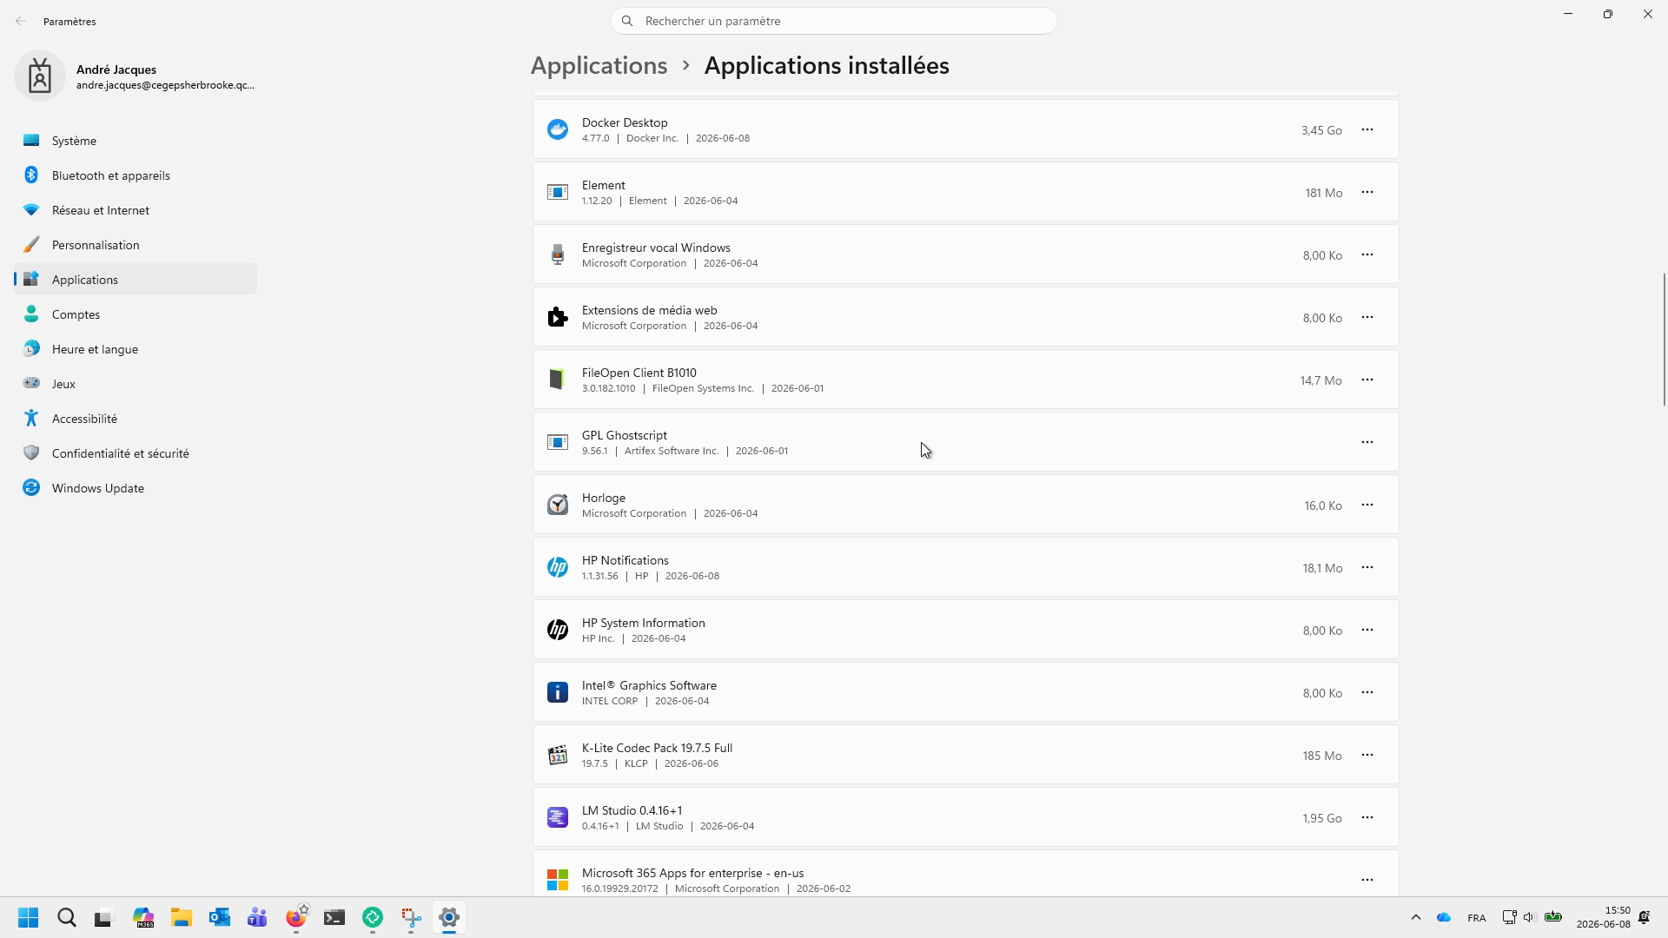This screenshot has width=1668, height=938.
Task: Open File Explorer from the taskbar
Action: pyautogui.click(x=182, y=918)
